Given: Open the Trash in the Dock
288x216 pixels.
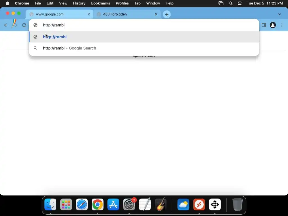Looking at the screenshot, I should coord(238,204).
